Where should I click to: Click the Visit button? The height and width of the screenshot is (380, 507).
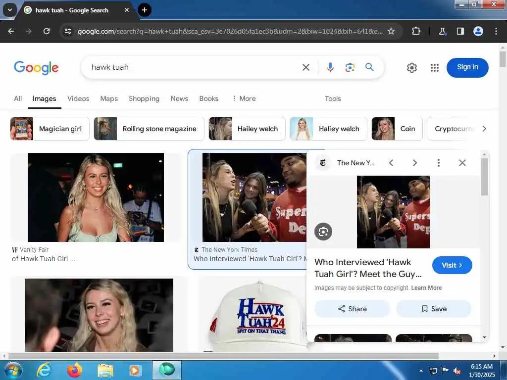point(452,265)
